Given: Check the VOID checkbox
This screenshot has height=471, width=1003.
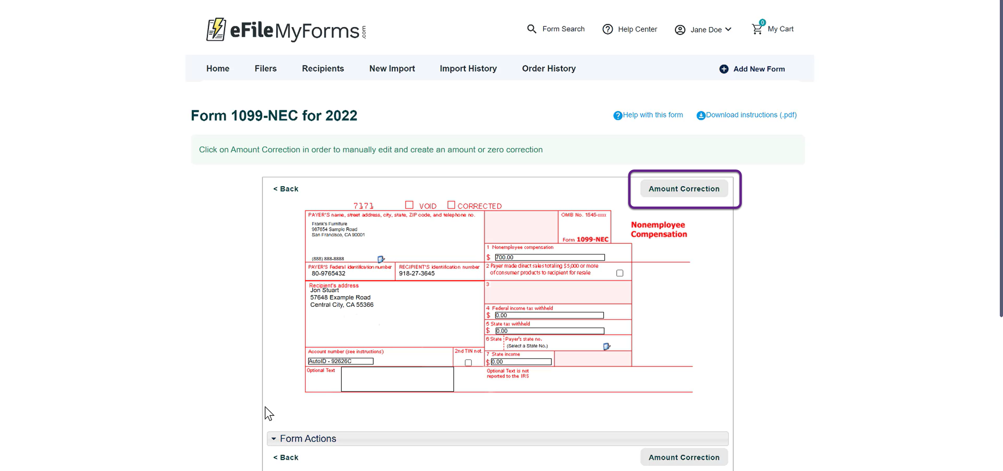Looking at the screenshot, I should [409, 205].
